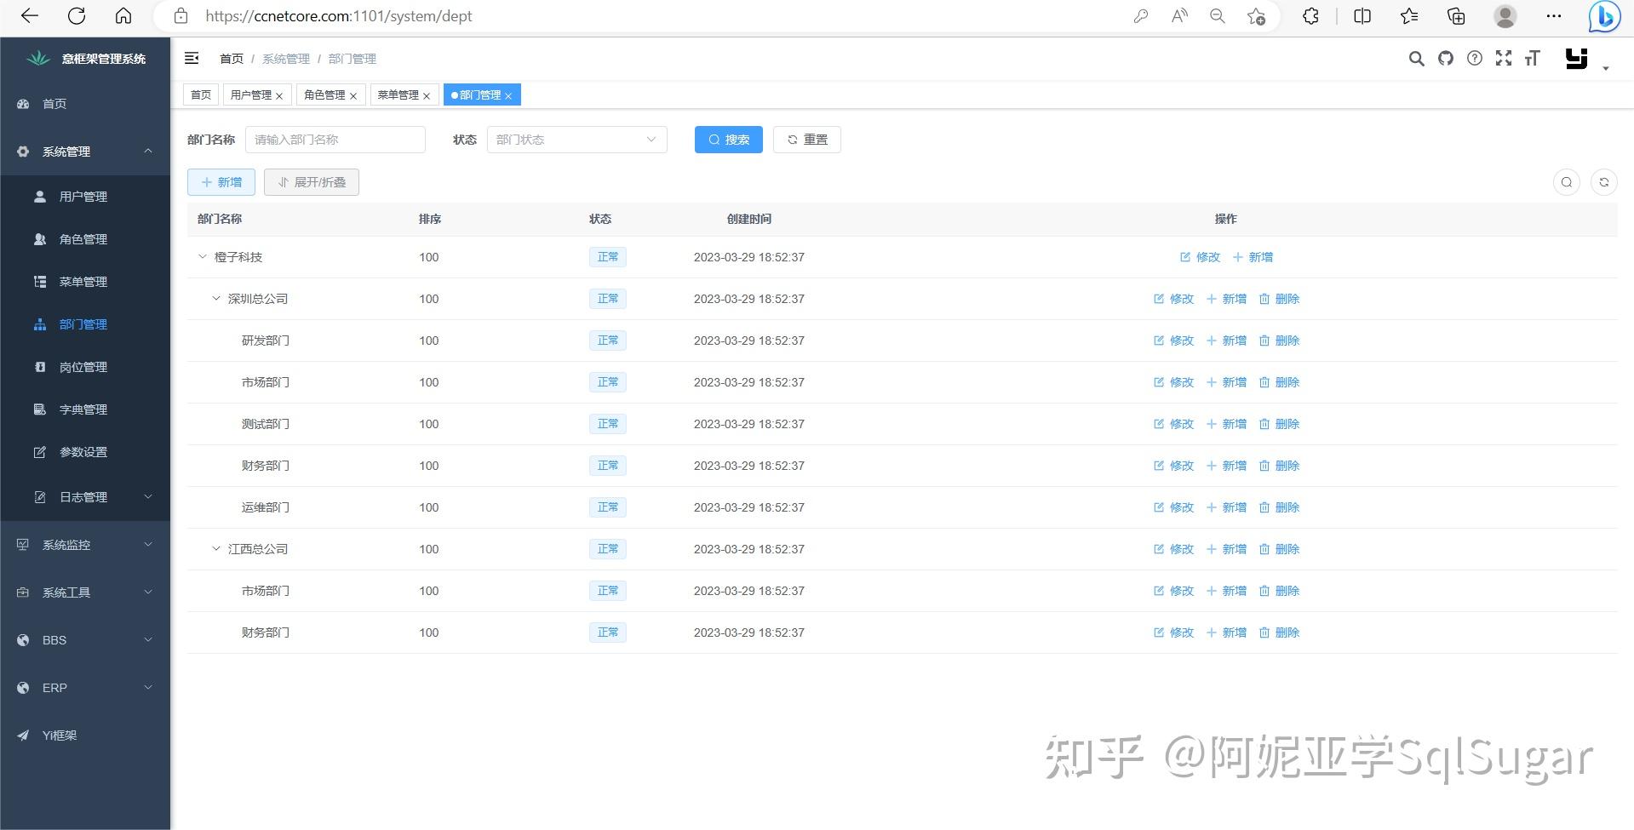Open 参数设置 from the sidebar
This screenshot has height=830, width=1634.
point(83,451)
